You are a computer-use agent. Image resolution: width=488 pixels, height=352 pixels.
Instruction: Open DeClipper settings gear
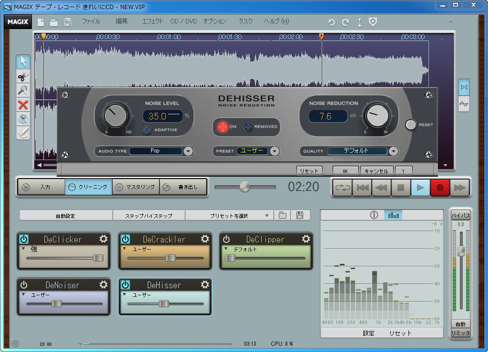(x=306, y=239)
